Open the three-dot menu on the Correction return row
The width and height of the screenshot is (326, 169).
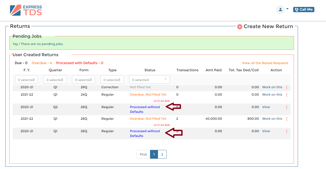(x=287, y=87)
